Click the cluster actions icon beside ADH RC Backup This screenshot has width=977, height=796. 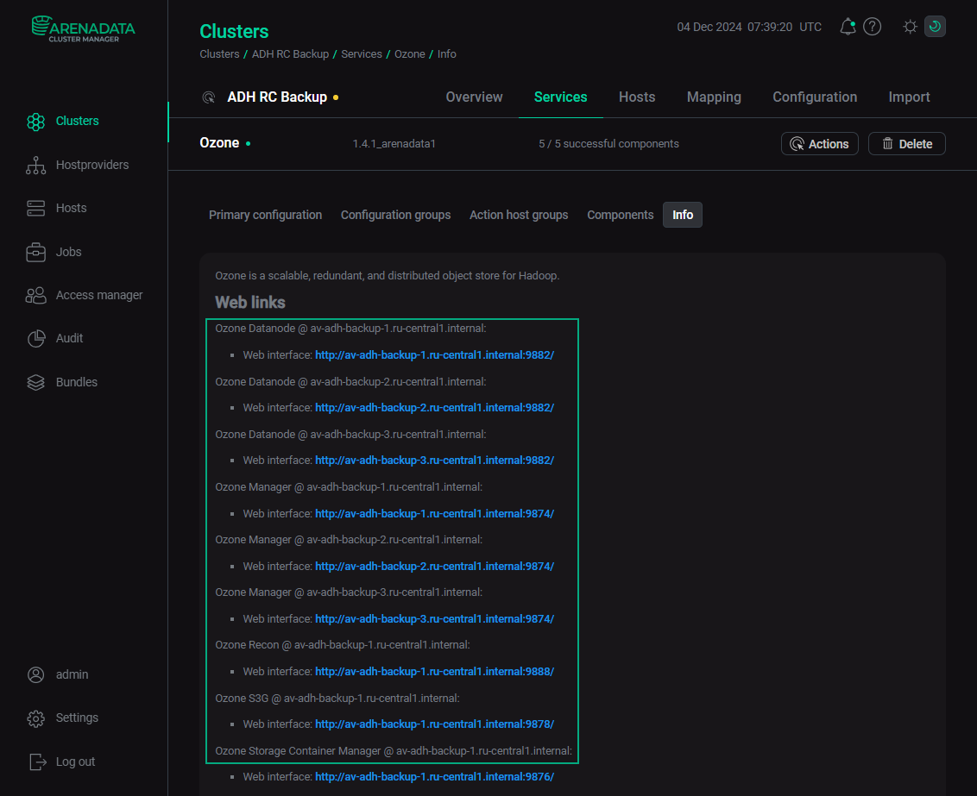click(x=209, y=97)
